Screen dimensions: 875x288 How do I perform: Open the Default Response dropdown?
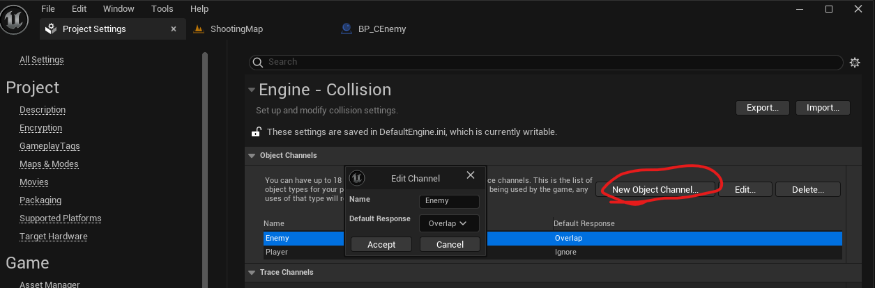point(448,223)
